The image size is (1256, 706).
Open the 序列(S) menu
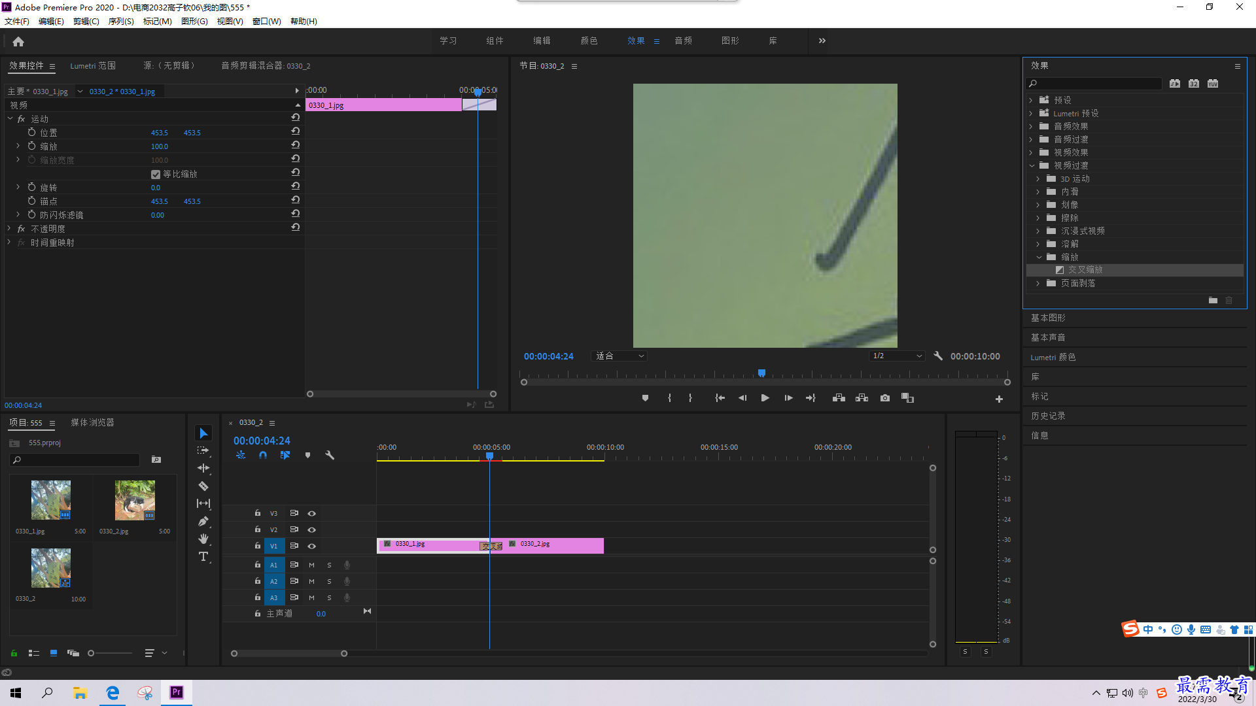coord(121,21)
